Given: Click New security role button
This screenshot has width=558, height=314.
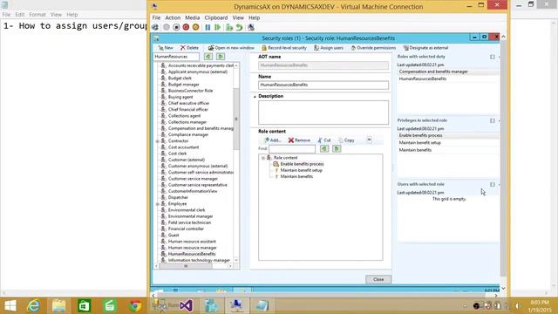Looking at the screenshot, I should tap(166, 48).
